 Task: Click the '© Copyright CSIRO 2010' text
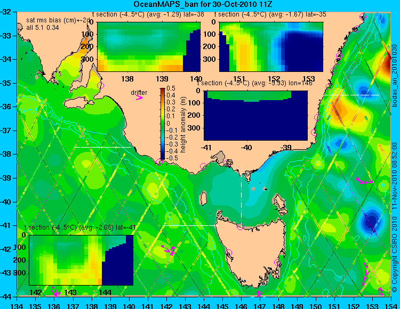(x=394, y=254)
